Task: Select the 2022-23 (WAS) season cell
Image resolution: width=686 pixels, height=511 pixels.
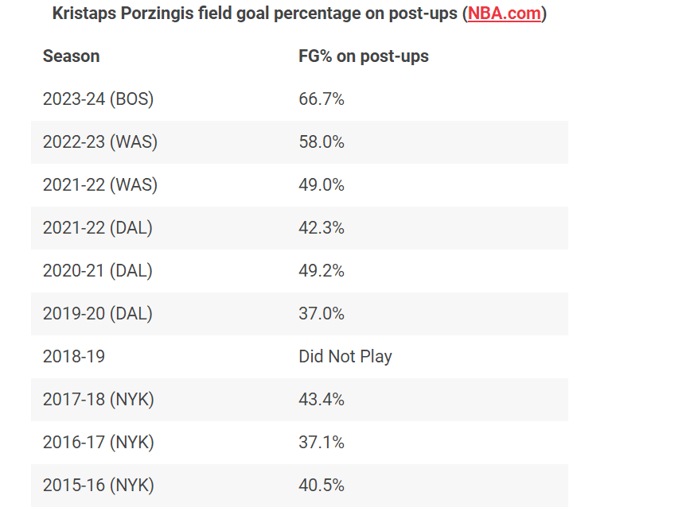Action: click(x=100, y=142)
